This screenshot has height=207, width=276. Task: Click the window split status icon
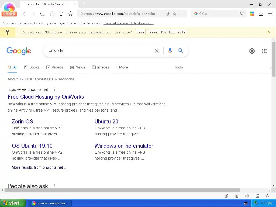point(257,196)
